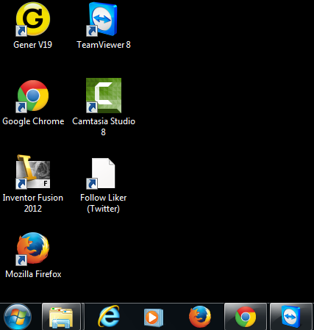Select the TeamViewer 8 desktop shortcut icon
314x330 pixels.
[103, 19]
